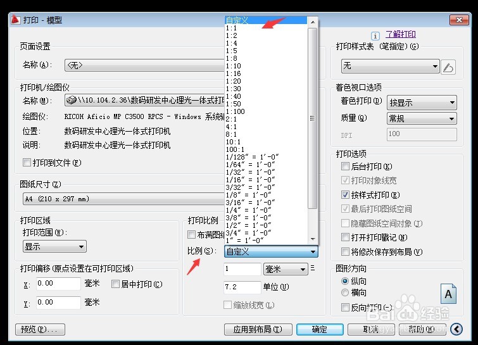Viewport: 478px width, 345px height.
Task: Select scale 1:4 from the list
Action: (x=266, y=43)
